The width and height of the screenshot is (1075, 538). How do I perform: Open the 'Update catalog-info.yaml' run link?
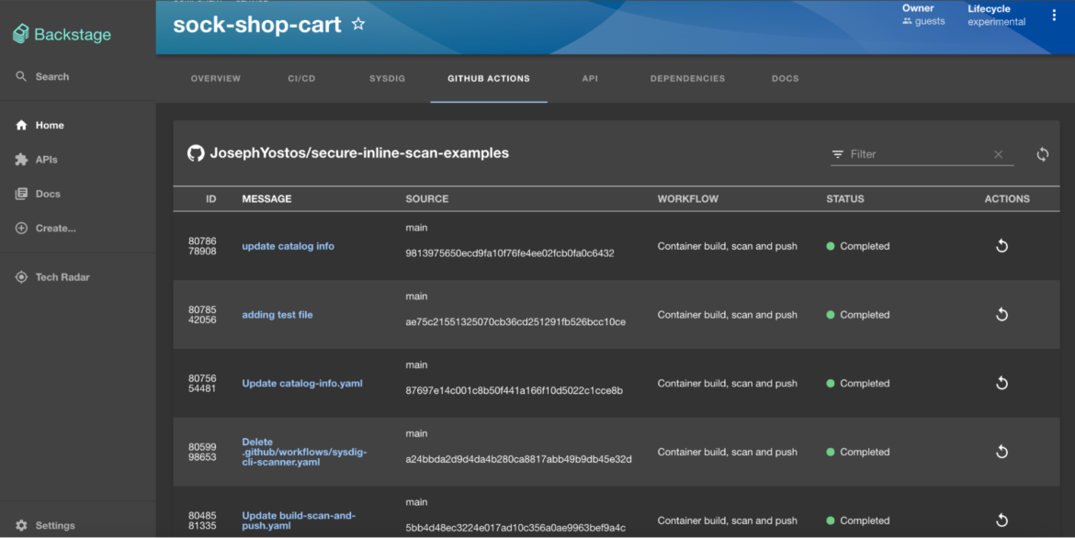(302, 383)
